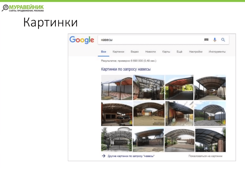Open first-row thumbnail of red-roof canopy beside green trees
Image resolution: width=245 pixels, height=169 pixels.
(x=179, y=87)
